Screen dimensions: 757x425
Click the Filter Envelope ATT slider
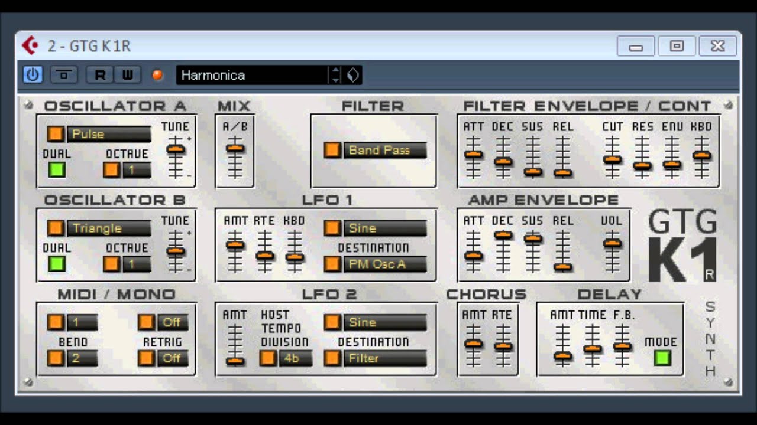[473, 156]
